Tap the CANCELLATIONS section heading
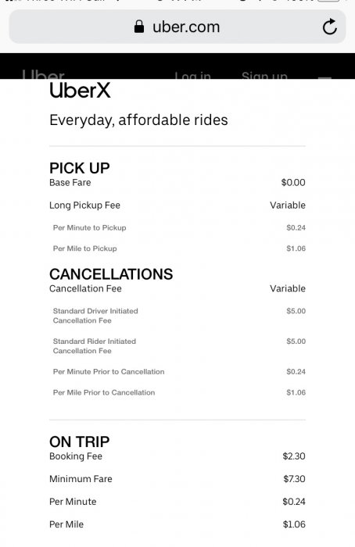 point(111,274)
